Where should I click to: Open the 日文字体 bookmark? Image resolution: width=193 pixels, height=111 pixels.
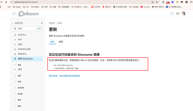[x=96, y=7]
